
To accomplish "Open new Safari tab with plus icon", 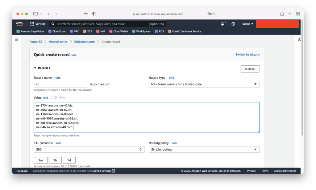I will click(x=290, y=14).
